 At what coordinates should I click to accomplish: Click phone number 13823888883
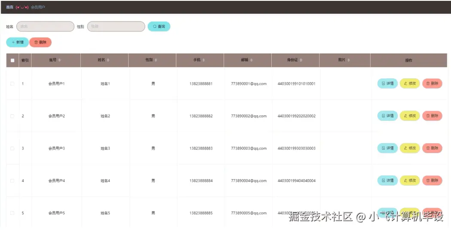point(201,149)
